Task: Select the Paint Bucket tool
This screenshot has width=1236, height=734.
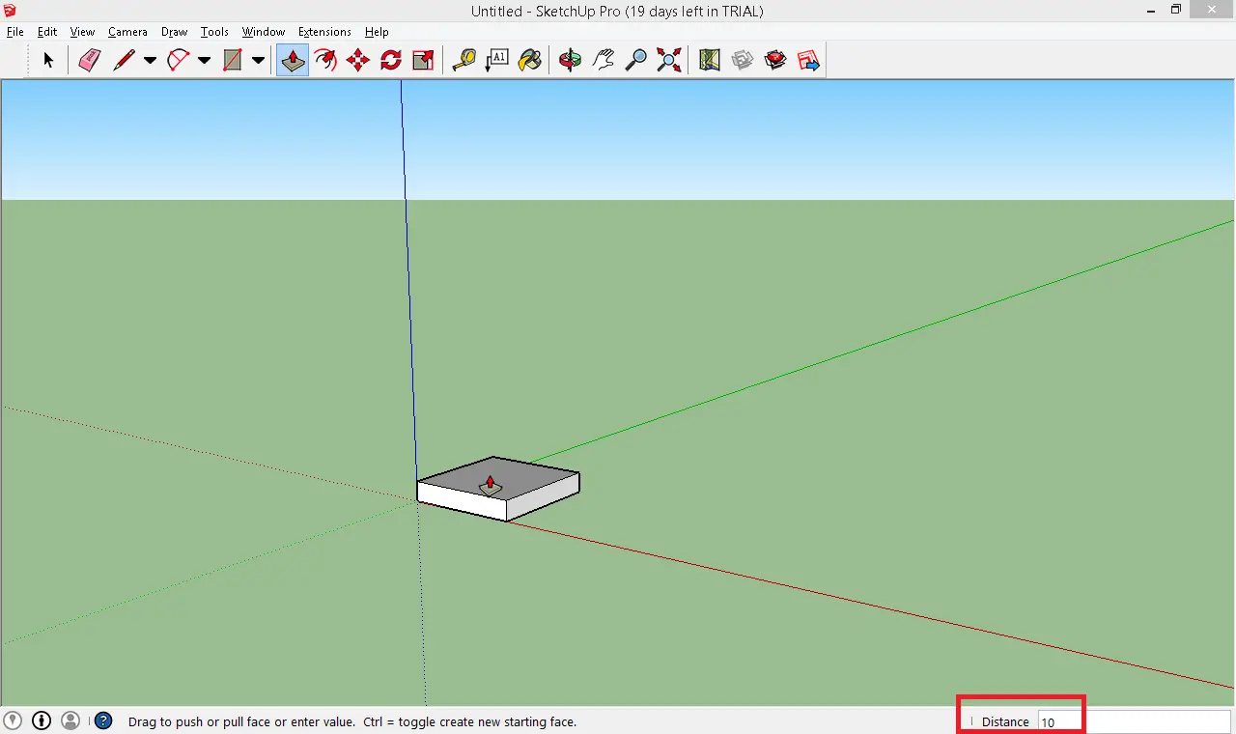Action: [529, 61]
